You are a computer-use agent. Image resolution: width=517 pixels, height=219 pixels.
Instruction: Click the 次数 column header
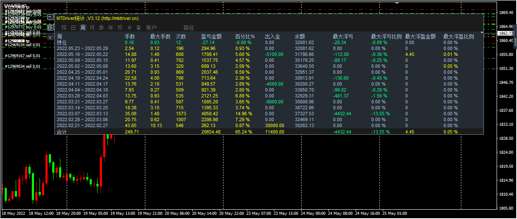click(x=181, y=37)
